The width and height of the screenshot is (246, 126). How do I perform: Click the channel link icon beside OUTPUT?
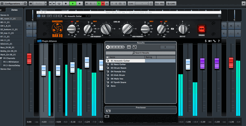(x=173, y=29)
